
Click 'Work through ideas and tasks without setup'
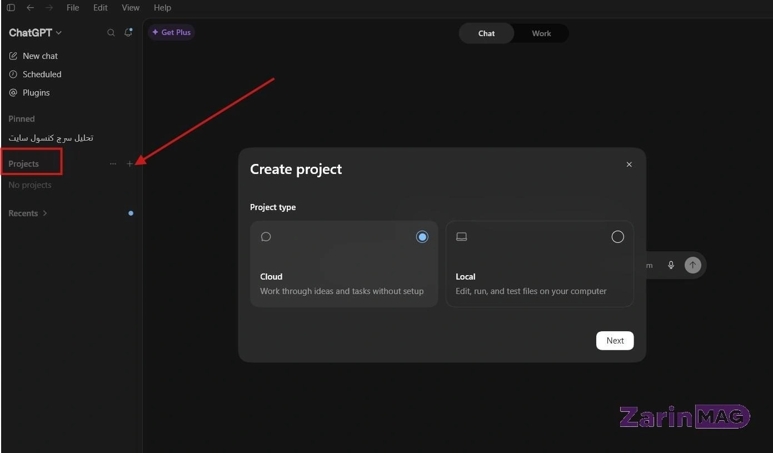[342, 291]
